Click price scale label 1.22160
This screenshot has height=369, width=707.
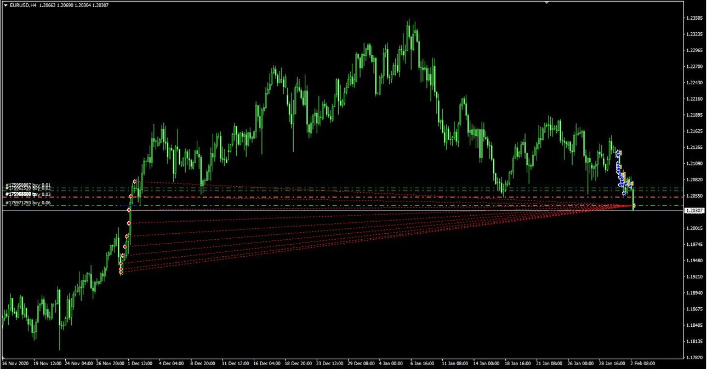click(x=694, y=99)
